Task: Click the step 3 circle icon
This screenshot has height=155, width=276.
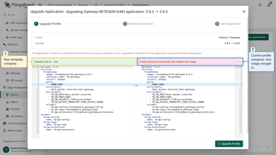Action: (x=217, y=24)
